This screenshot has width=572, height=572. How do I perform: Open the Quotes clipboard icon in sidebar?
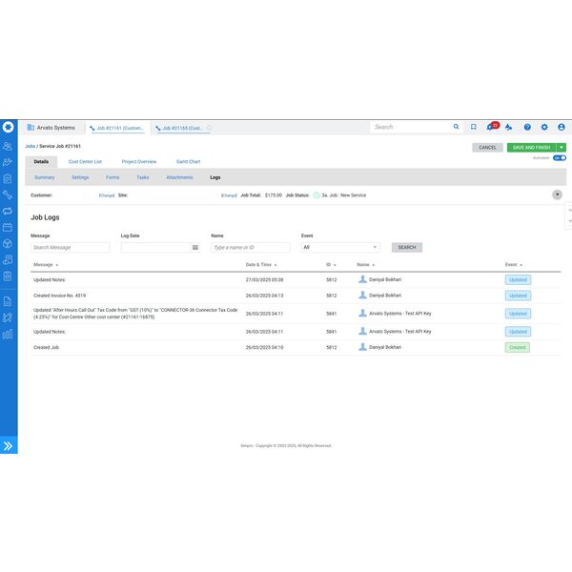click(x=8, y=179)
